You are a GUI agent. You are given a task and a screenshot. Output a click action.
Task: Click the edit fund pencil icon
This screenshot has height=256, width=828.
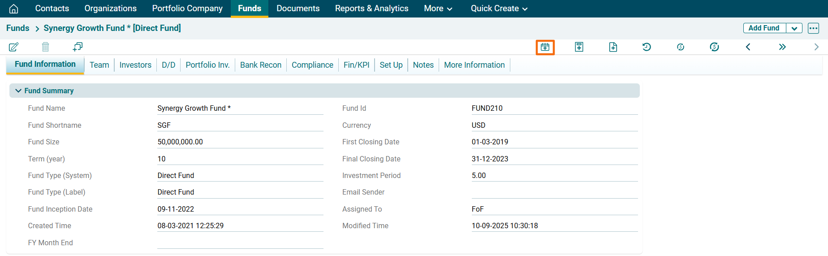coord(14,47)
